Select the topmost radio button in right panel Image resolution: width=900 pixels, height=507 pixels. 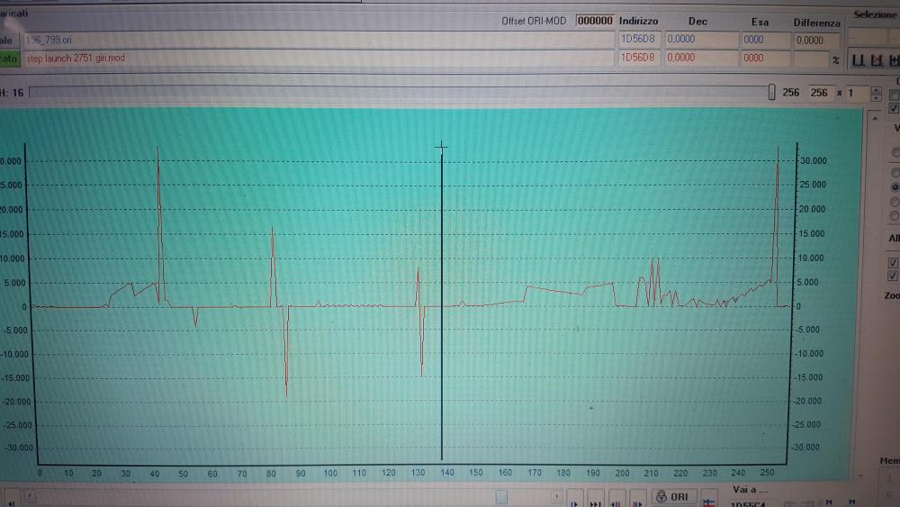tap(894, 152)
